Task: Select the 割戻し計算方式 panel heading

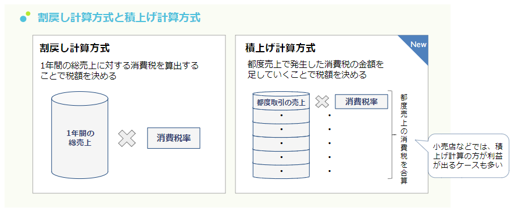Action: tap(74, 48)
